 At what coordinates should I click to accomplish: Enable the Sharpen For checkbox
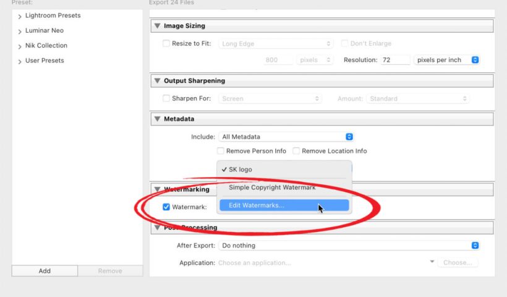[x=166, y=98]
